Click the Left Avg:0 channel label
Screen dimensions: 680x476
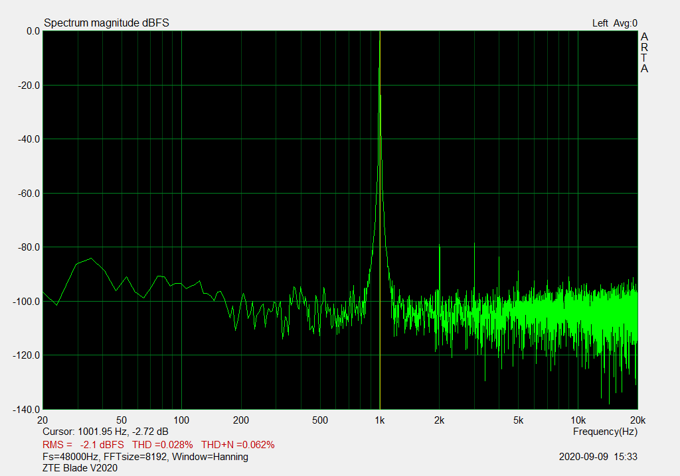[614, 23]
